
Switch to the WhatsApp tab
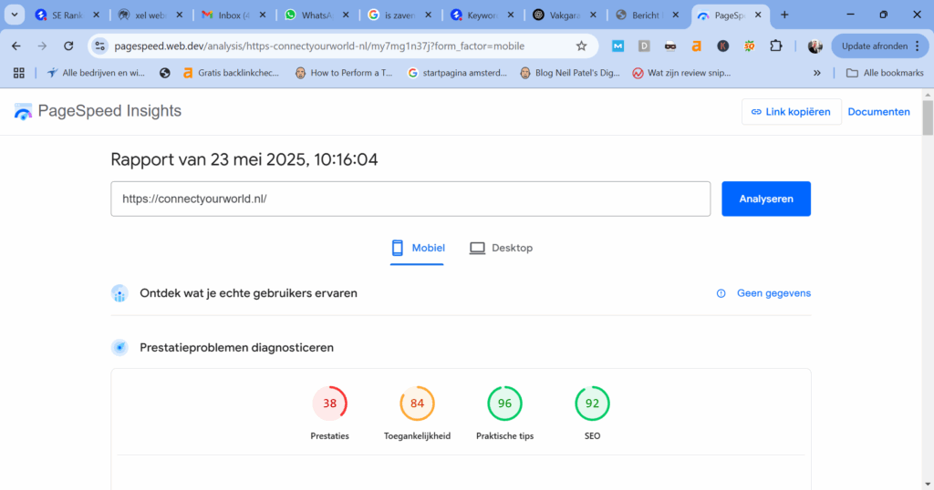[317, 15]
